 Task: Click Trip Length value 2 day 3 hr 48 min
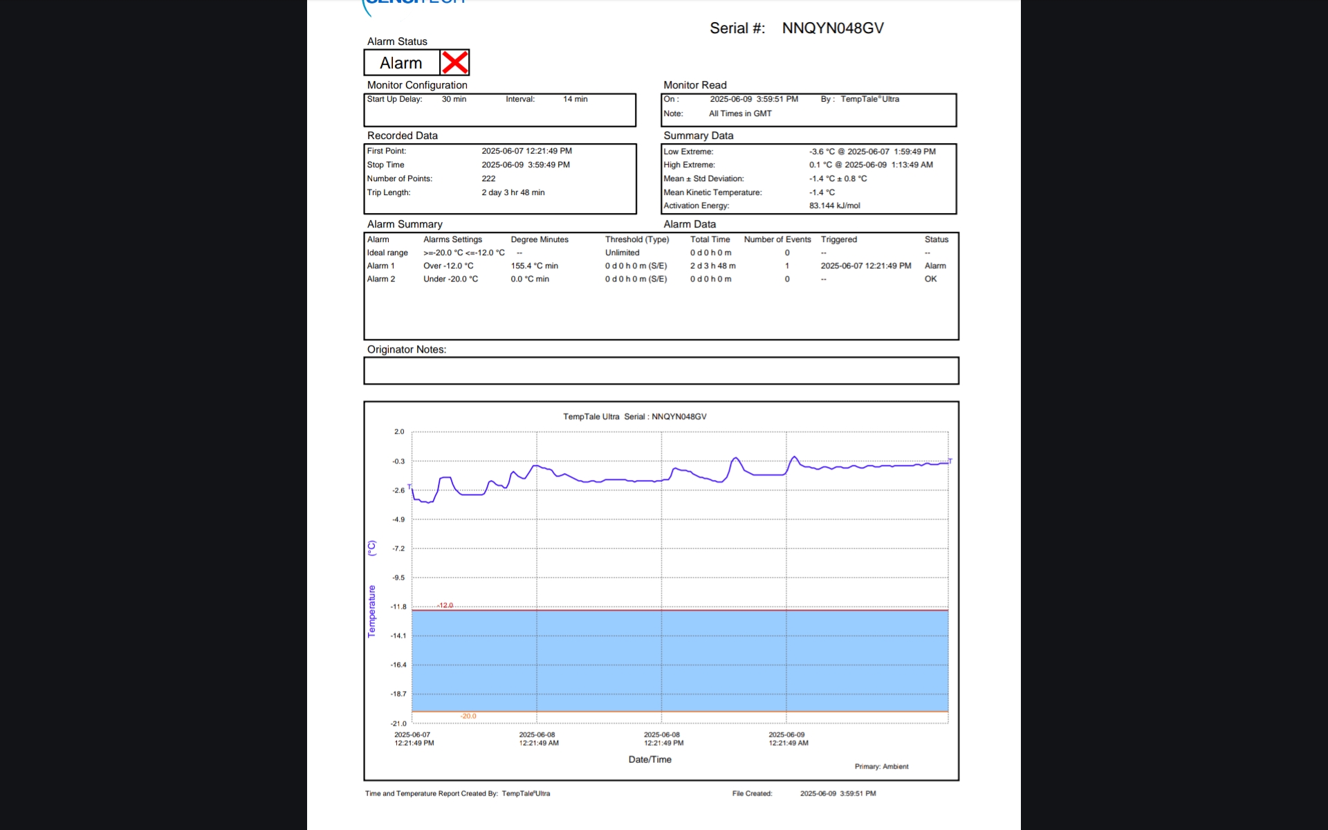[x=513, y=192]
